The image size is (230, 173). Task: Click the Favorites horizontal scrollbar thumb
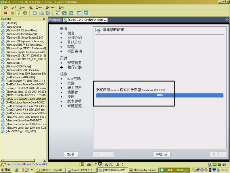coord(19,160)
